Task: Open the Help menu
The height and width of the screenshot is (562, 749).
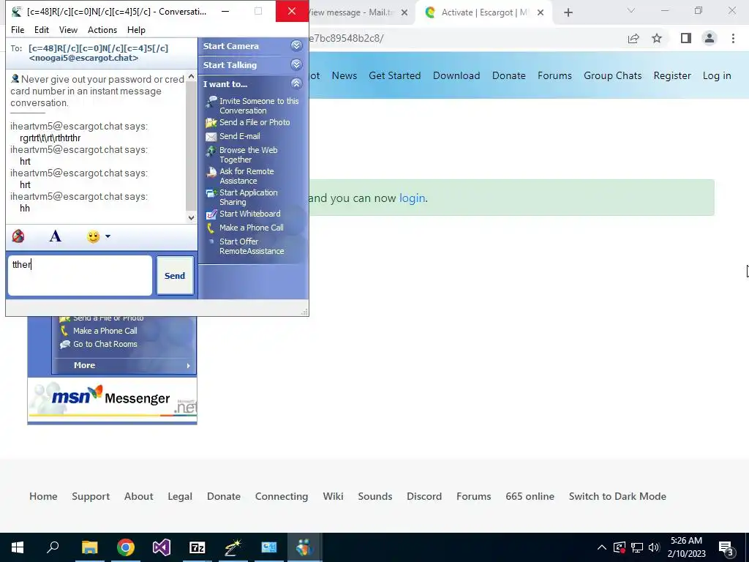Action: [136, 29]
